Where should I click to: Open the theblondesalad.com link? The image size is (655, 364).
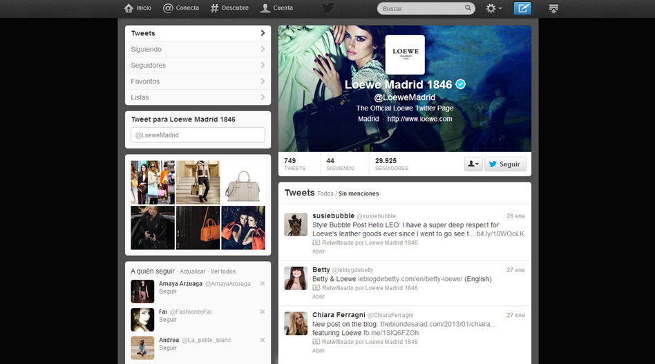tap(438, 325)
